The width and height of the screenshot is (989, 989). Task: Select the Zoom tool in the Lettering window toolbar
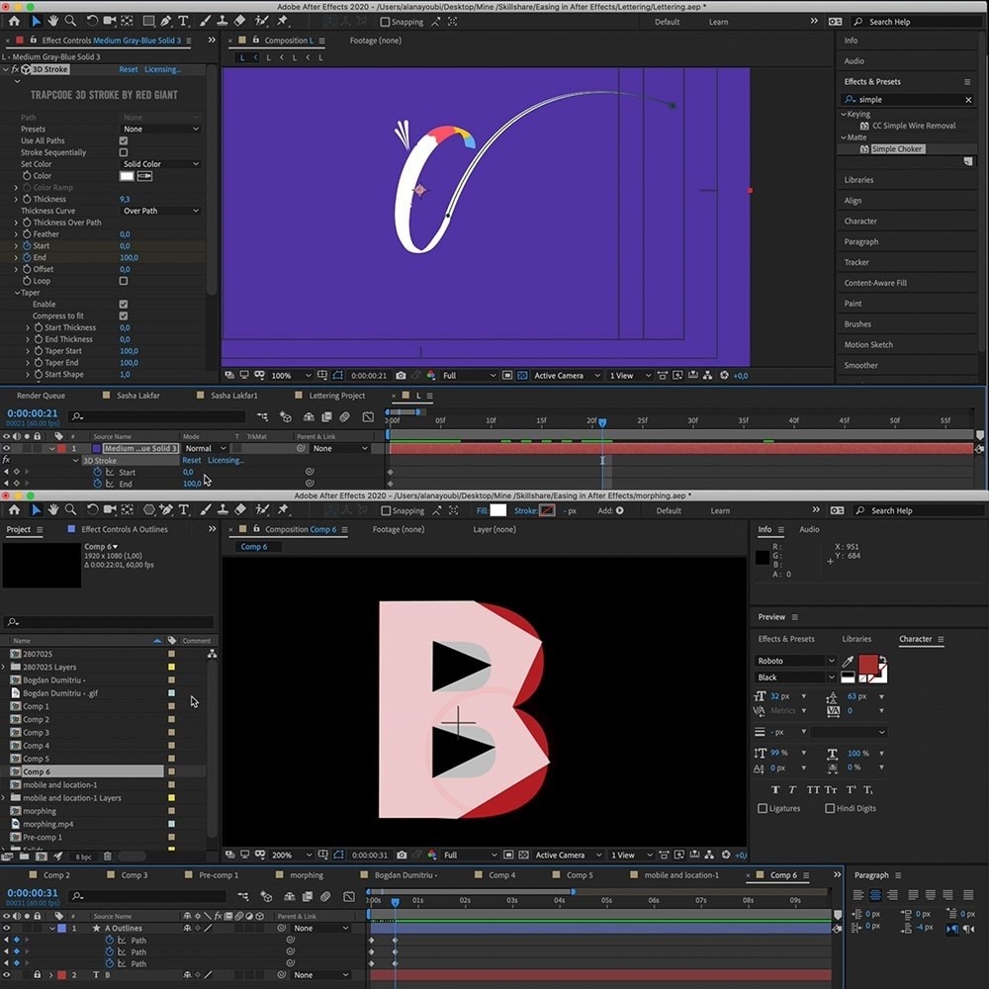(x=70, y=21)
